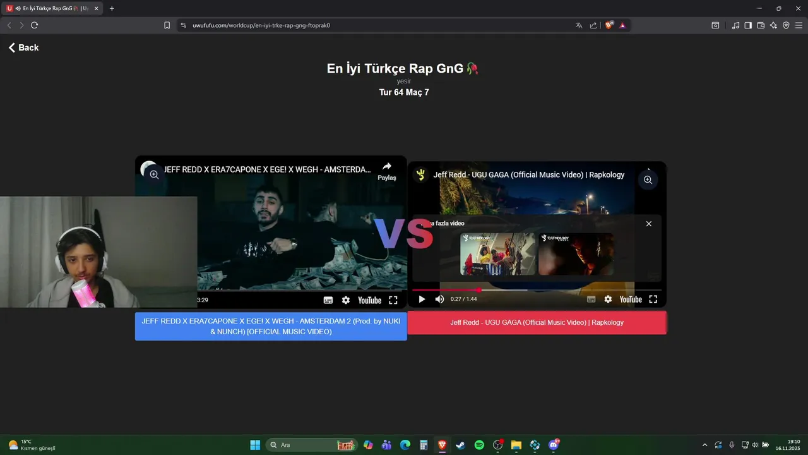808x455 pixels.
Task: Share the left video via Paylaş
Action: [x=387, y=171]
